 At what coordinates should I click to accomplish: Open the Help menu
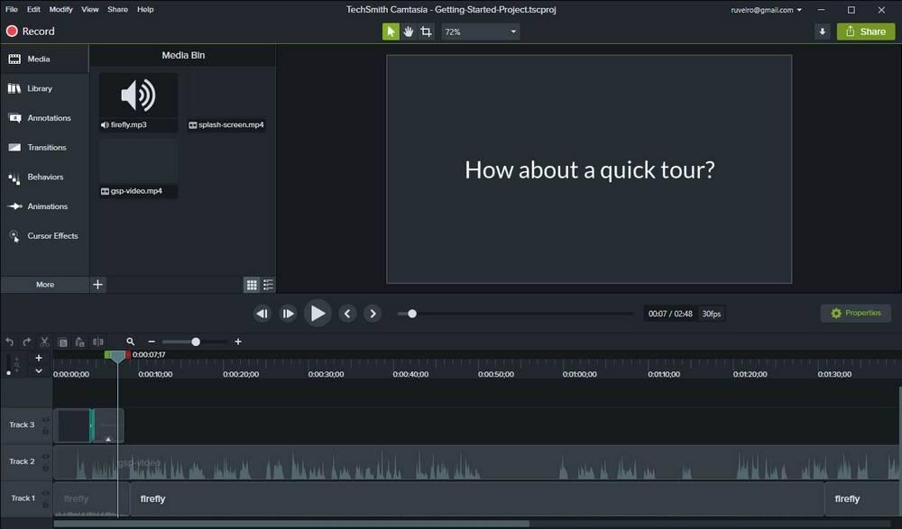145,9
